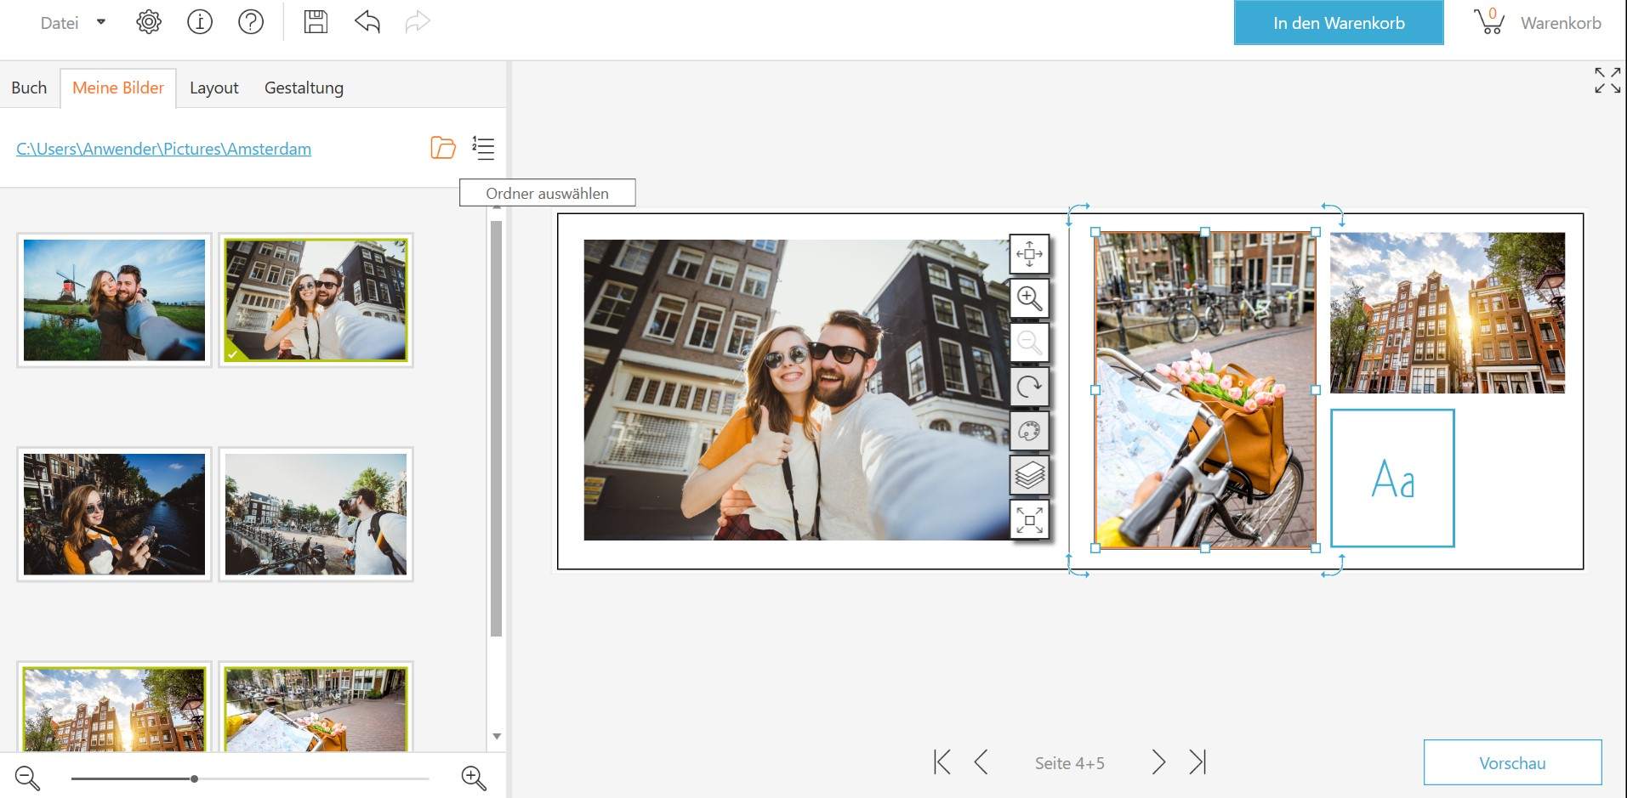Fit image to frame tool icon
Viewport: 1627px width, 798px height.
coord(1029,519)
